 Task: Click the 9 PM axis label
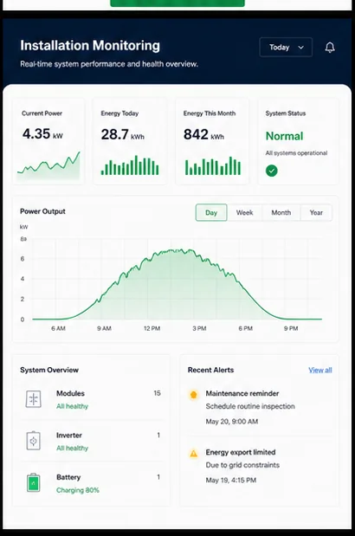[x=291, y=328]
